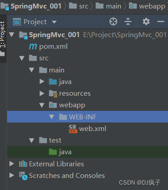Click main in the breadcrumb bar
Viewport: 168px width, 190px height.
pyautogui.click(x=113, y=6)
